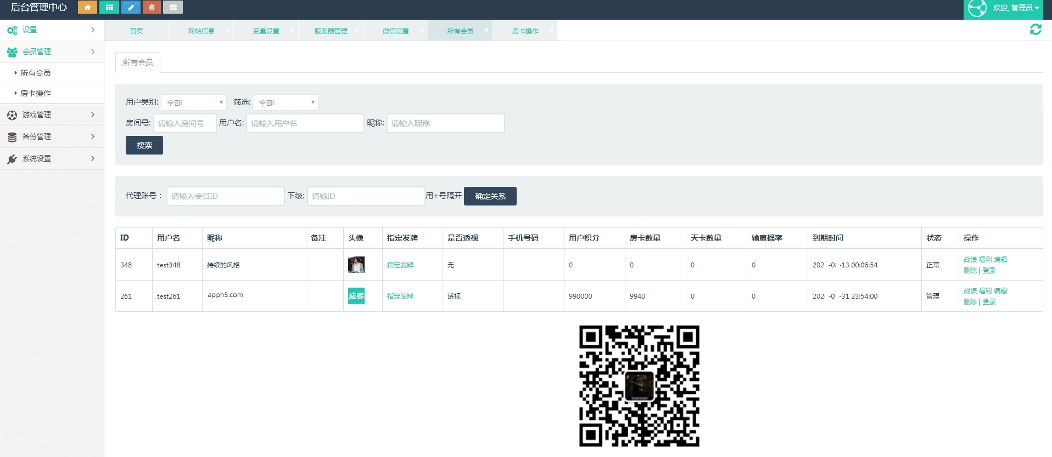1052x457 pixels.
Task: Click 战绩 link in test261 row
Action: coord(970,291)
